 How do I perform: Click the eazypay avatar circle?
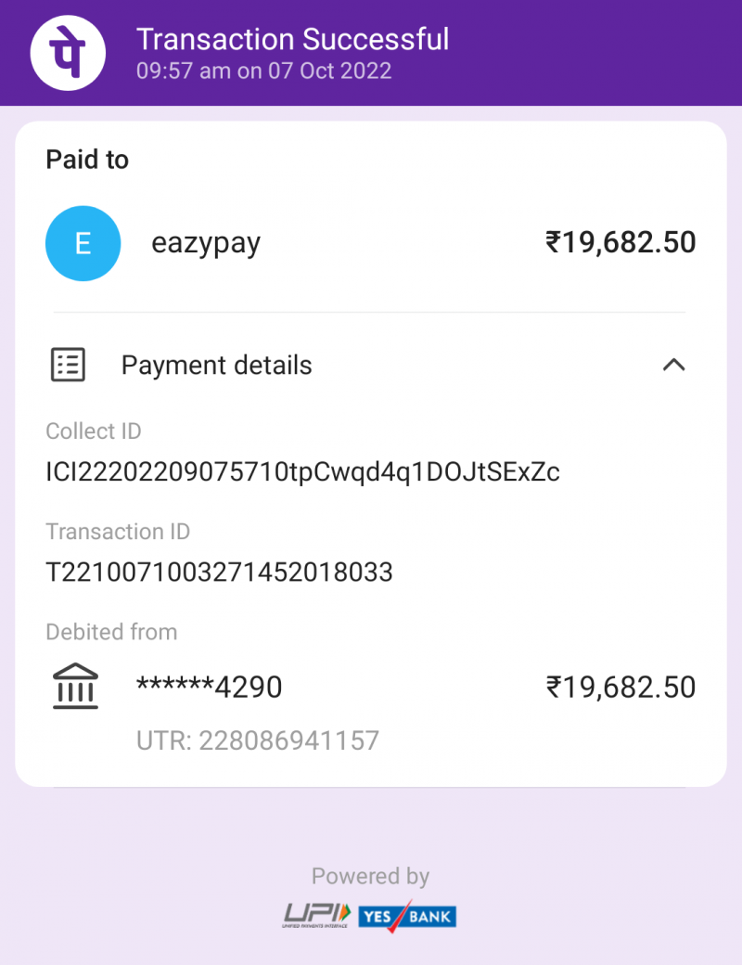83,243
